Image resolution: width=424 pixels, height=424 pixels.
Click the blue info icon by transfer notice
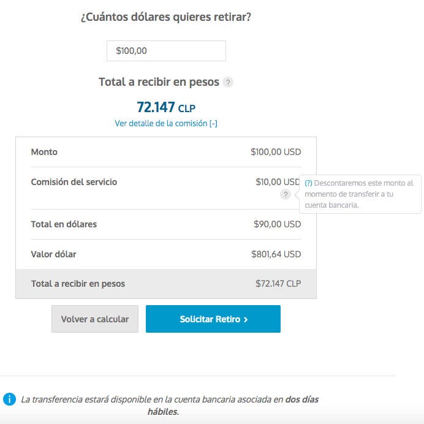tap(9, 399)
